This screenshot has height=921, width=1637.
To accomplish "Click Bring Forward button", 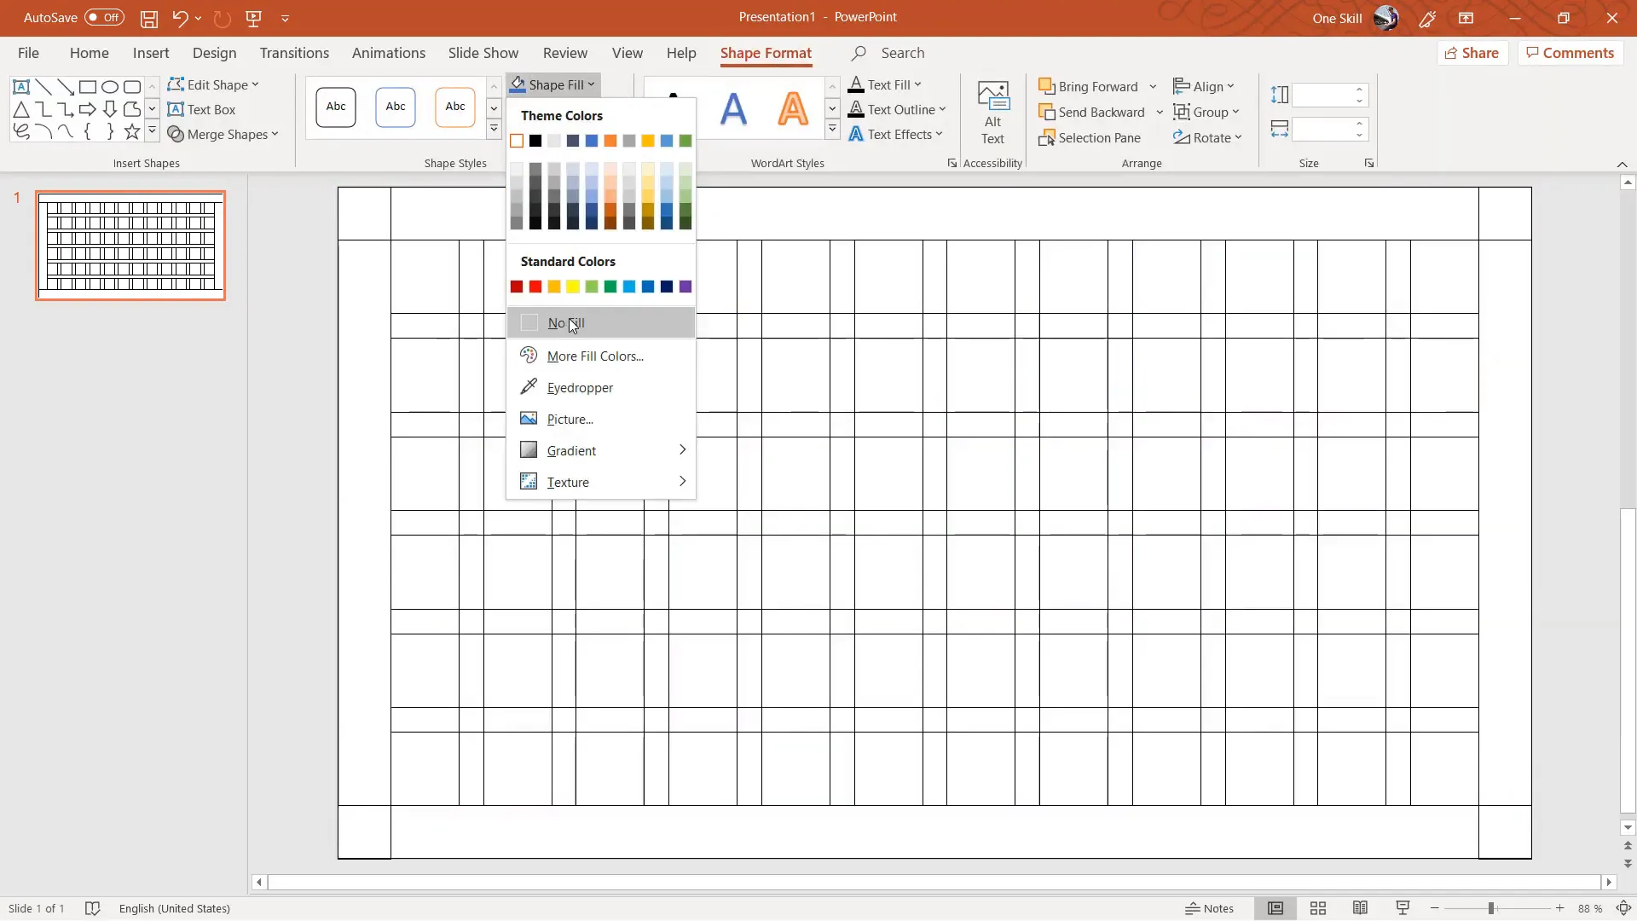I will click(1088, 86).
